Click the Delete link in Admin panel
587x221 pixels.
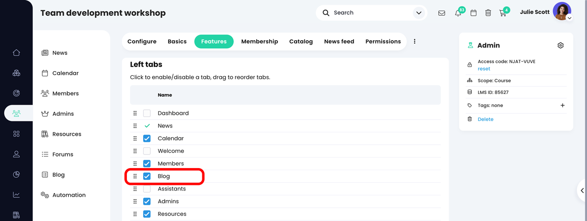486,119
